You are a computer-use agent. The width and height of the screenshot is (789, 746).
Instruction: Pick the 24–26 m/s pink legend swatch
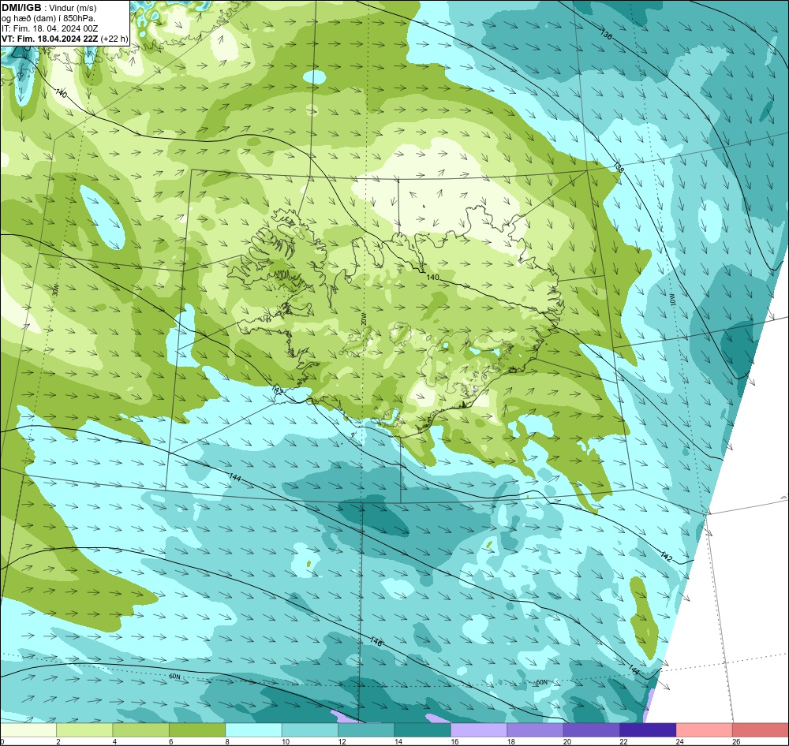pyautogui.click(x=705, y=729)
